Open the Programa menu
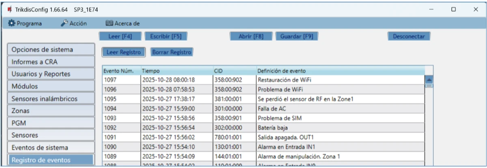The image size is (487, 168). [x=25, y=23]
